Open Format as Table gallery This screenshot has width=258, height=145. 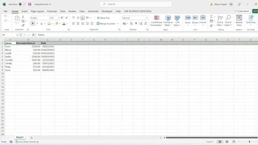(168, 21)
